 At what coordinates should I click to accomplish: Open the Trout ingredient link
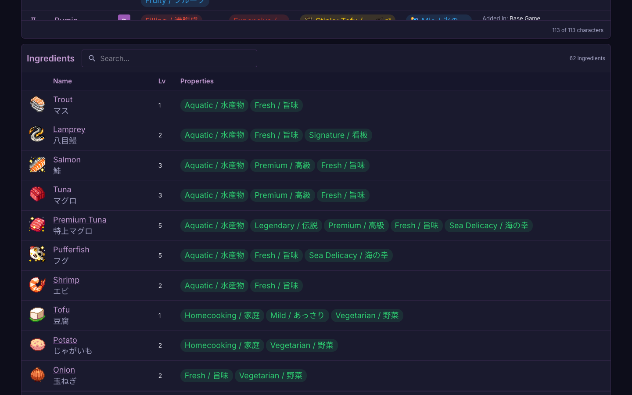click(x=63, y=100)
